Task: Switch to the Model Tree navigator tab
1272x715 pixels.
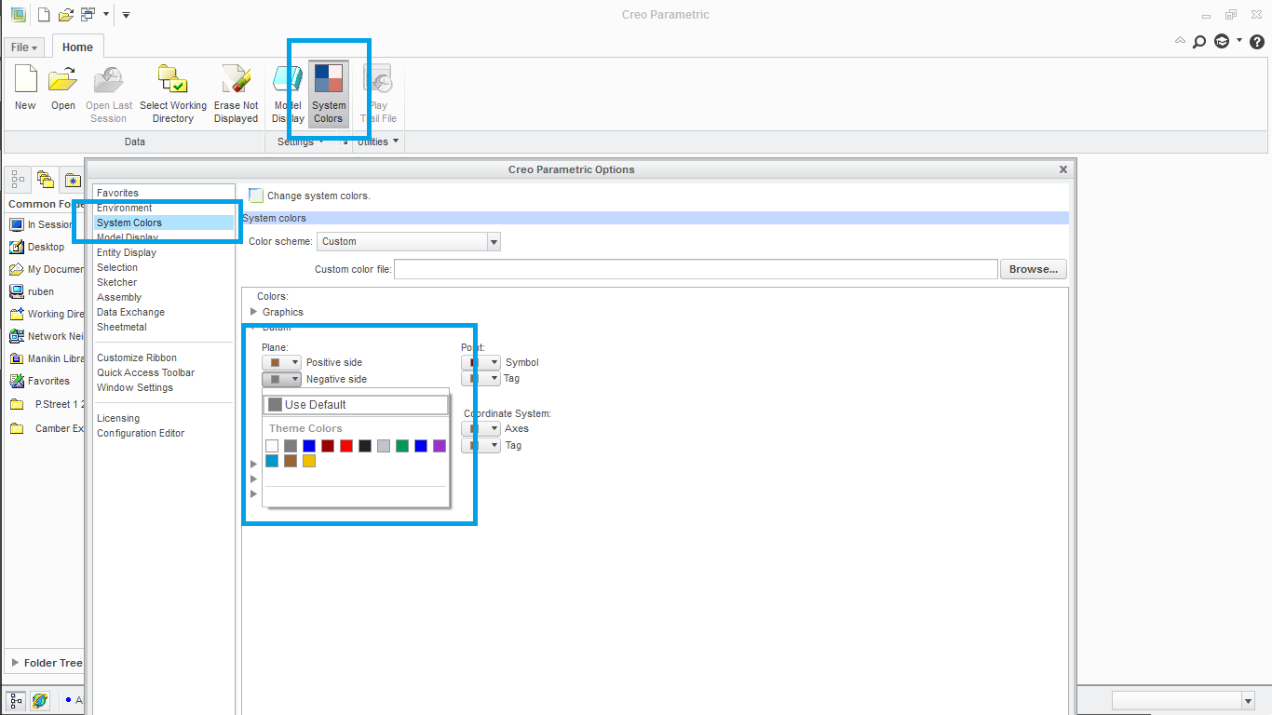Action: (x=19, y=179)
